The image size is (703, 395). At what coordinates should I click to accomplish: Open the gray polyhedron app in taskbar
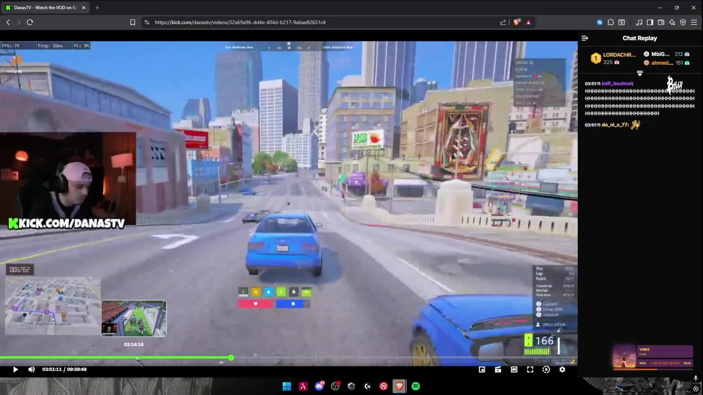tap(351, 386)
